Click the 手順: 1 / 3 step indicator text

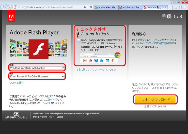pos(172,17)
